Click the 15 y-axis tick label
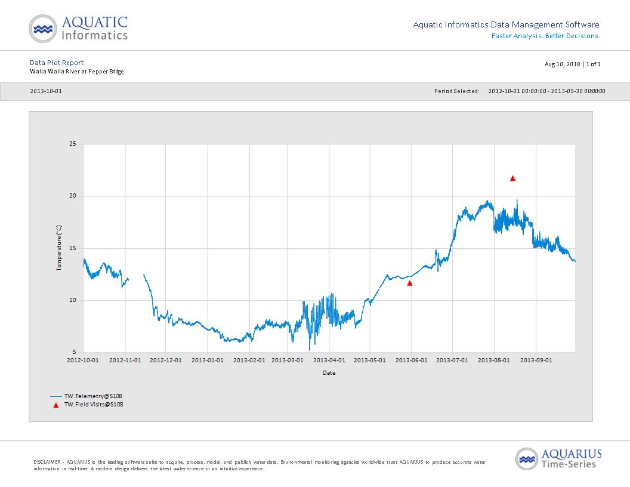Image resolution: width=630 pixels, height=487 pixels. point(73,248)
